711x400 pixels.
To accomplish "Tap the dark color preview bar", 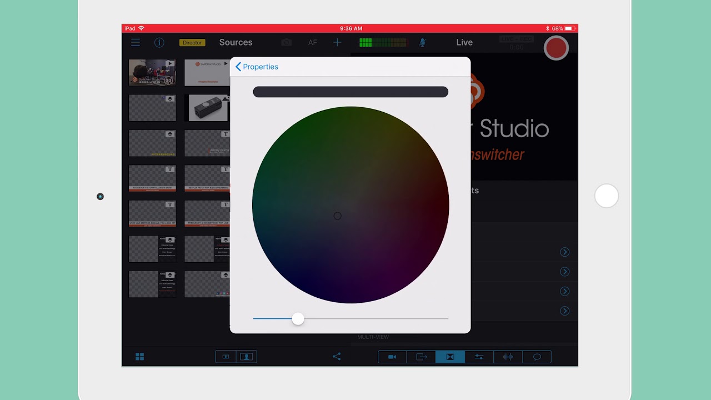I will point(351,92).
